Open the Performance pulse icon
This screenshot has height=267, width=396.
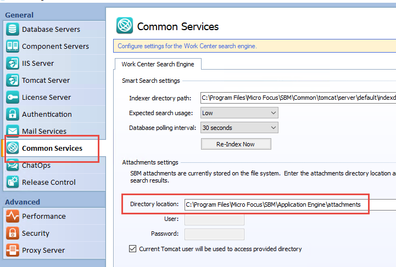(x=13, y=216)
